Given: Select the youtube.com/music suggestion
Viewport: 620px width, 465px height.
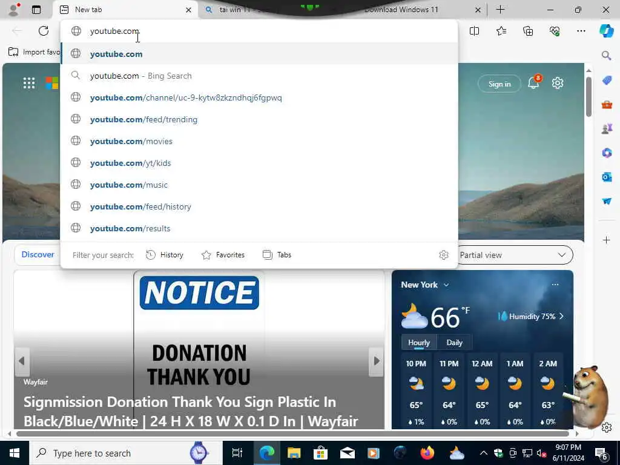Looking at the screenshot, I should 259,185.
